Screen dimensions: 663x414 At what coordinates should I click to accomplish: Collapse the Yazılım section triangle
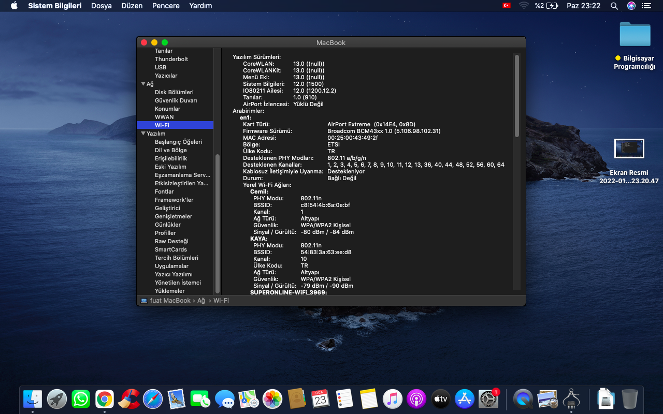[x=143, y=134]
